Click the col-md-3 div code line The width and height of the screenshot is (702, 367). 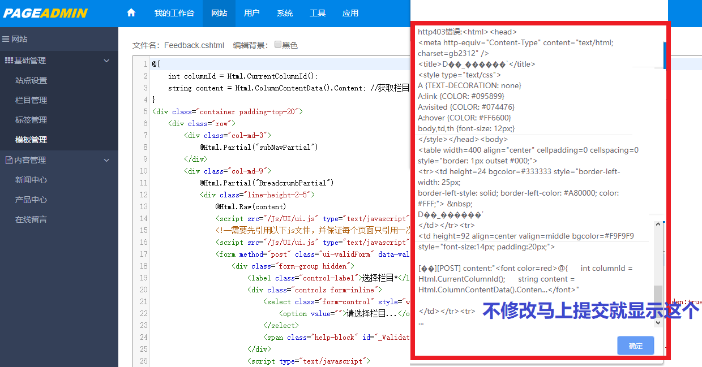coord(228,135)
